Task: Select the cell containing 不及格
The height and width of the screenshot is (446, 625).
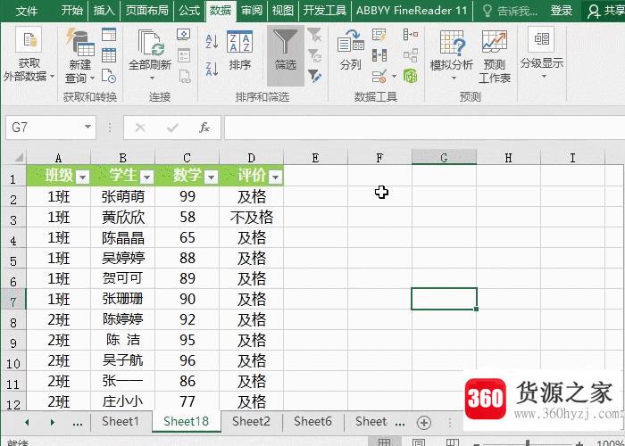Action: point(251,217)
